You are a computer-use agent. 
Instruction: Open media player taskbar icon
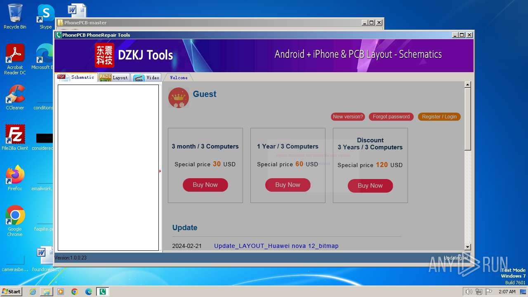point(61,292)
